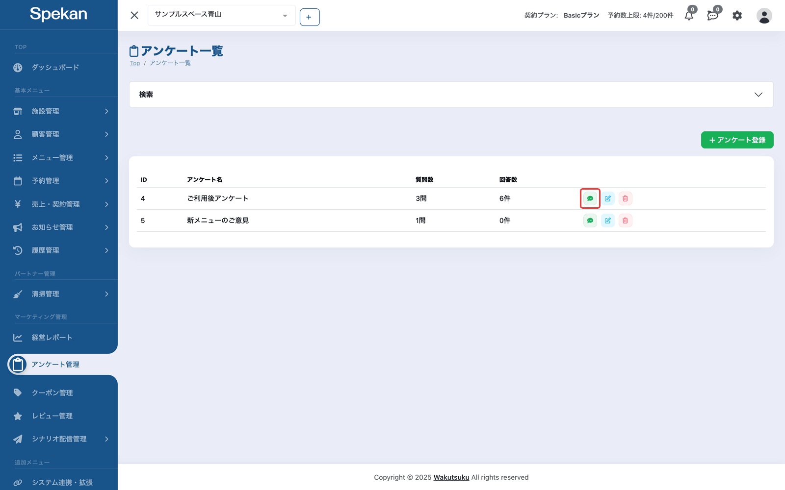
Task: Click the ご利用後アンケート survey name
Action: click(x=217, y=198)
